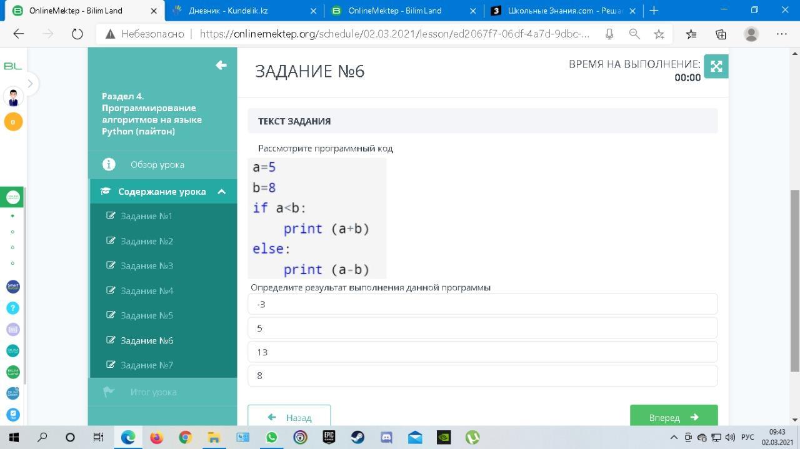Switch to the Школьные Знания.com tab
Viewport: 800px width, 449px height.
[562, 11]
